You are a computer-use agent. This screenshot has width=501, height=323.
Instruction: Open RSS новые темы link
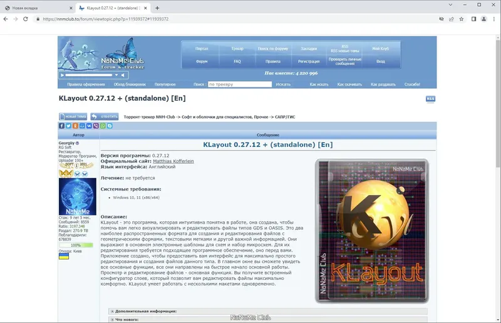coord(345,51)
